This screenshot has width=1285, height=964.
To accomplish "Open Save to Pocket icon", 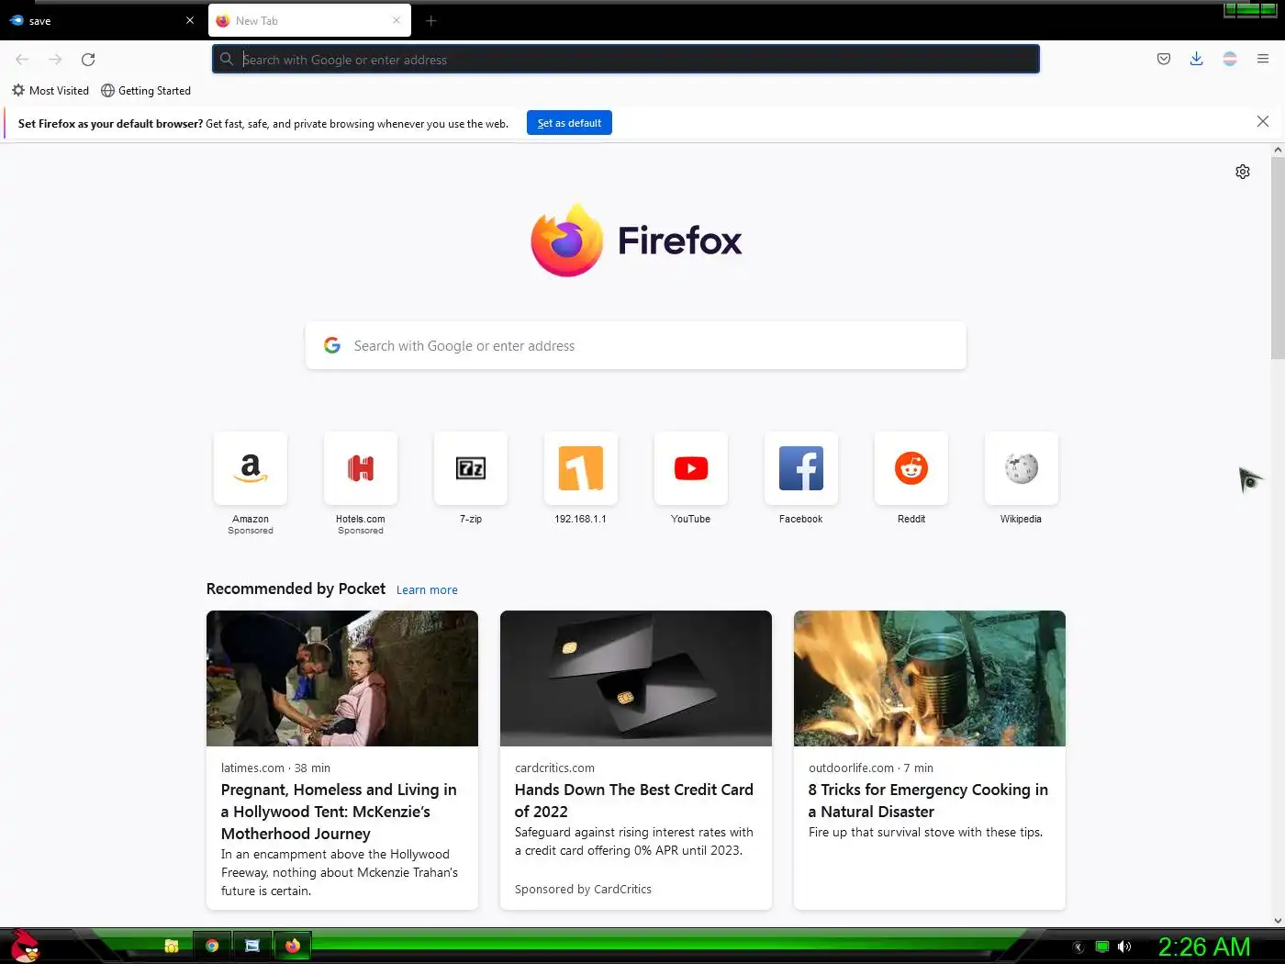I will point(1164,60).
